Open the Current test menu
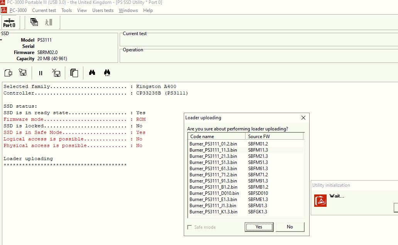398x245 pixels. (44, 10)
